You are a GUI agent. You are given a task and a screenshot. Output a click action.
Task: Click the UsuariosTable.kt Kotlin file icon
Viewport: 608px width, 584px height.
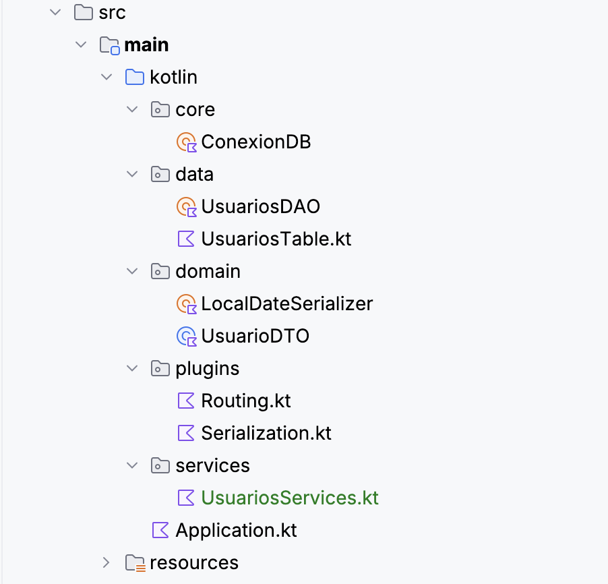(186, 239)
